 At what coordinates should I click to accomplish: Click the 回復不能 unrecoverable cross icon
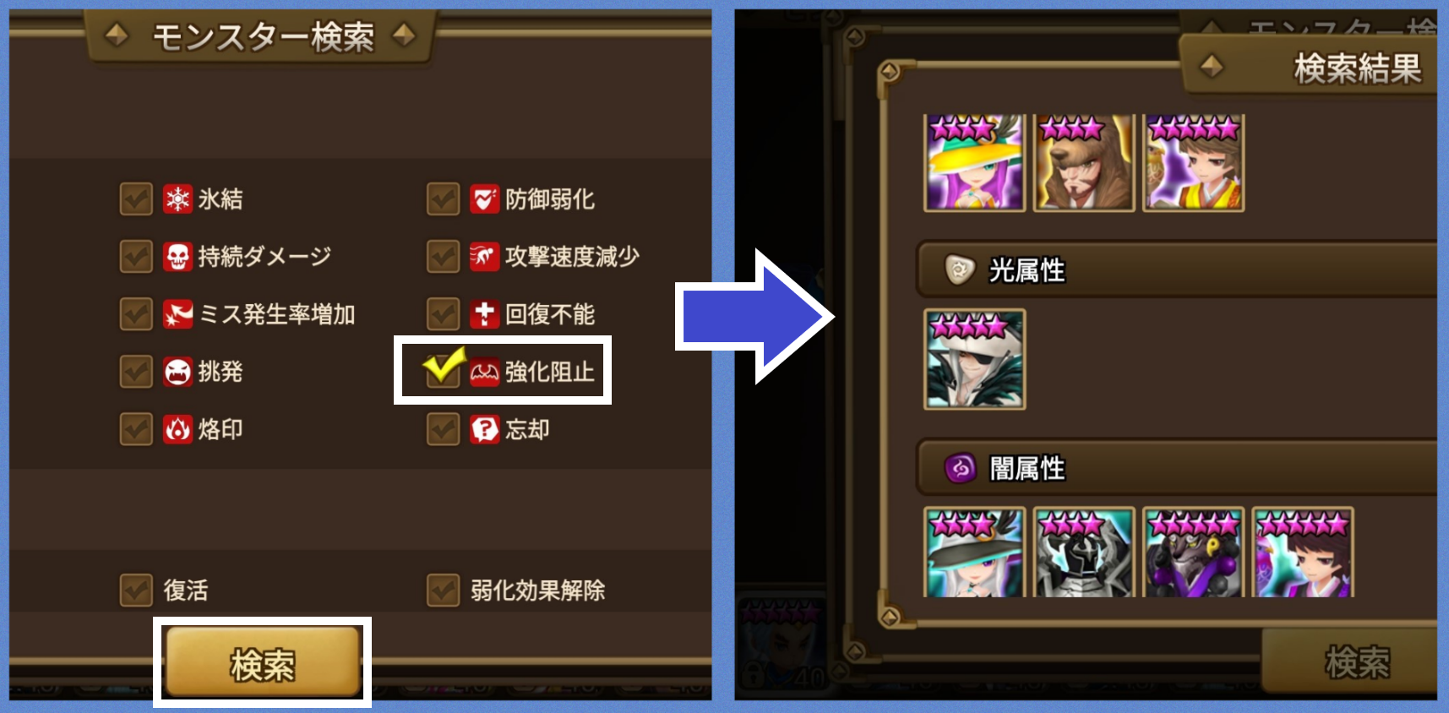tap(484, 314)
